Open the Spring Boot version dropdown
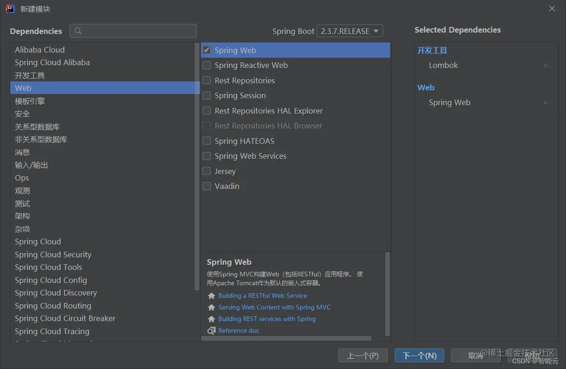566x369 pixels. pos(350,31)
